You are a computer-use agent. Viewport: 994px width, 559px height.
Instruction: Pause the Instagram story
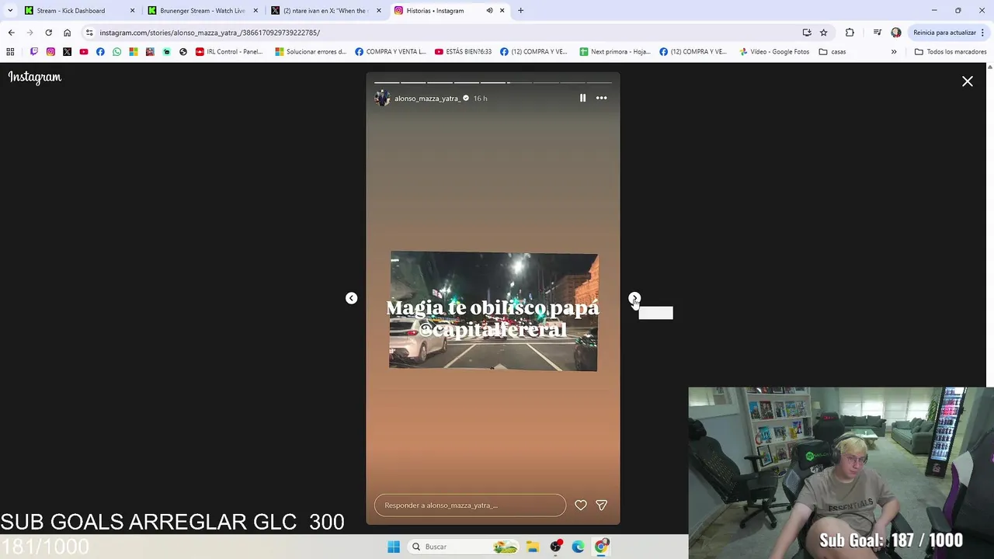point(582,98)
